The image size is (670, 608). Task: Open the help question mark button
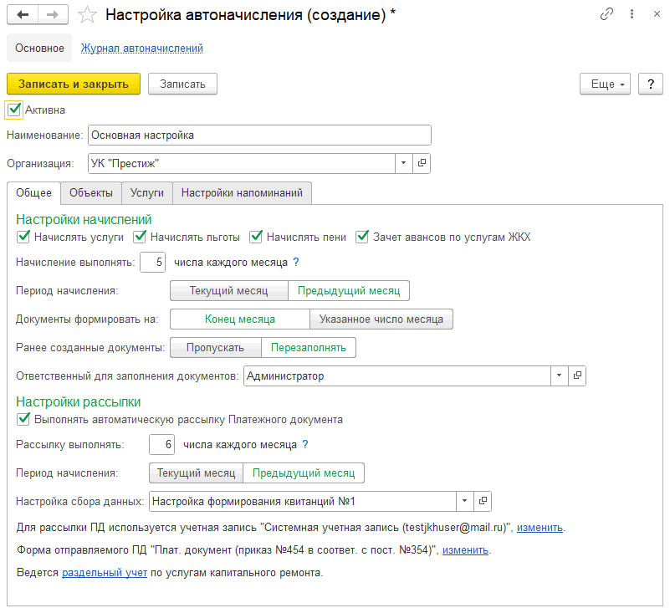(651, 84)
